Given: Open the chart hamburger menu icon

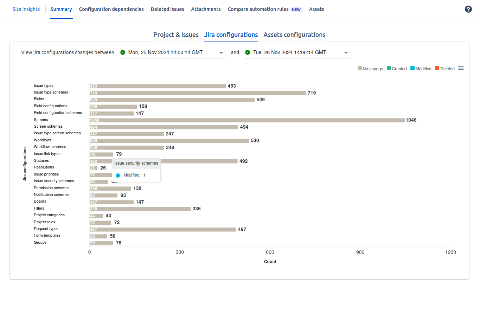Looking at the screenshot, I should pos(461,68).
